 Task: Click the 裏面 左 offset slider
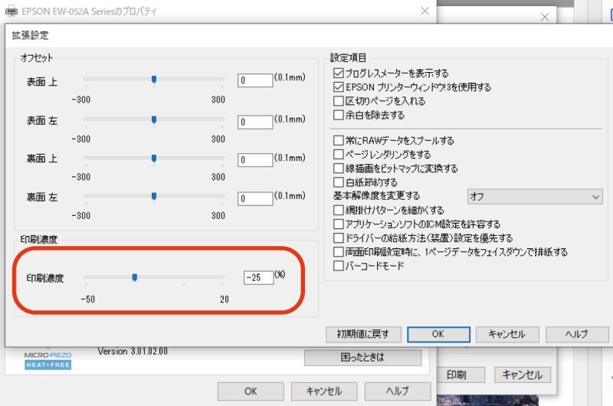(x=154, y=196)
